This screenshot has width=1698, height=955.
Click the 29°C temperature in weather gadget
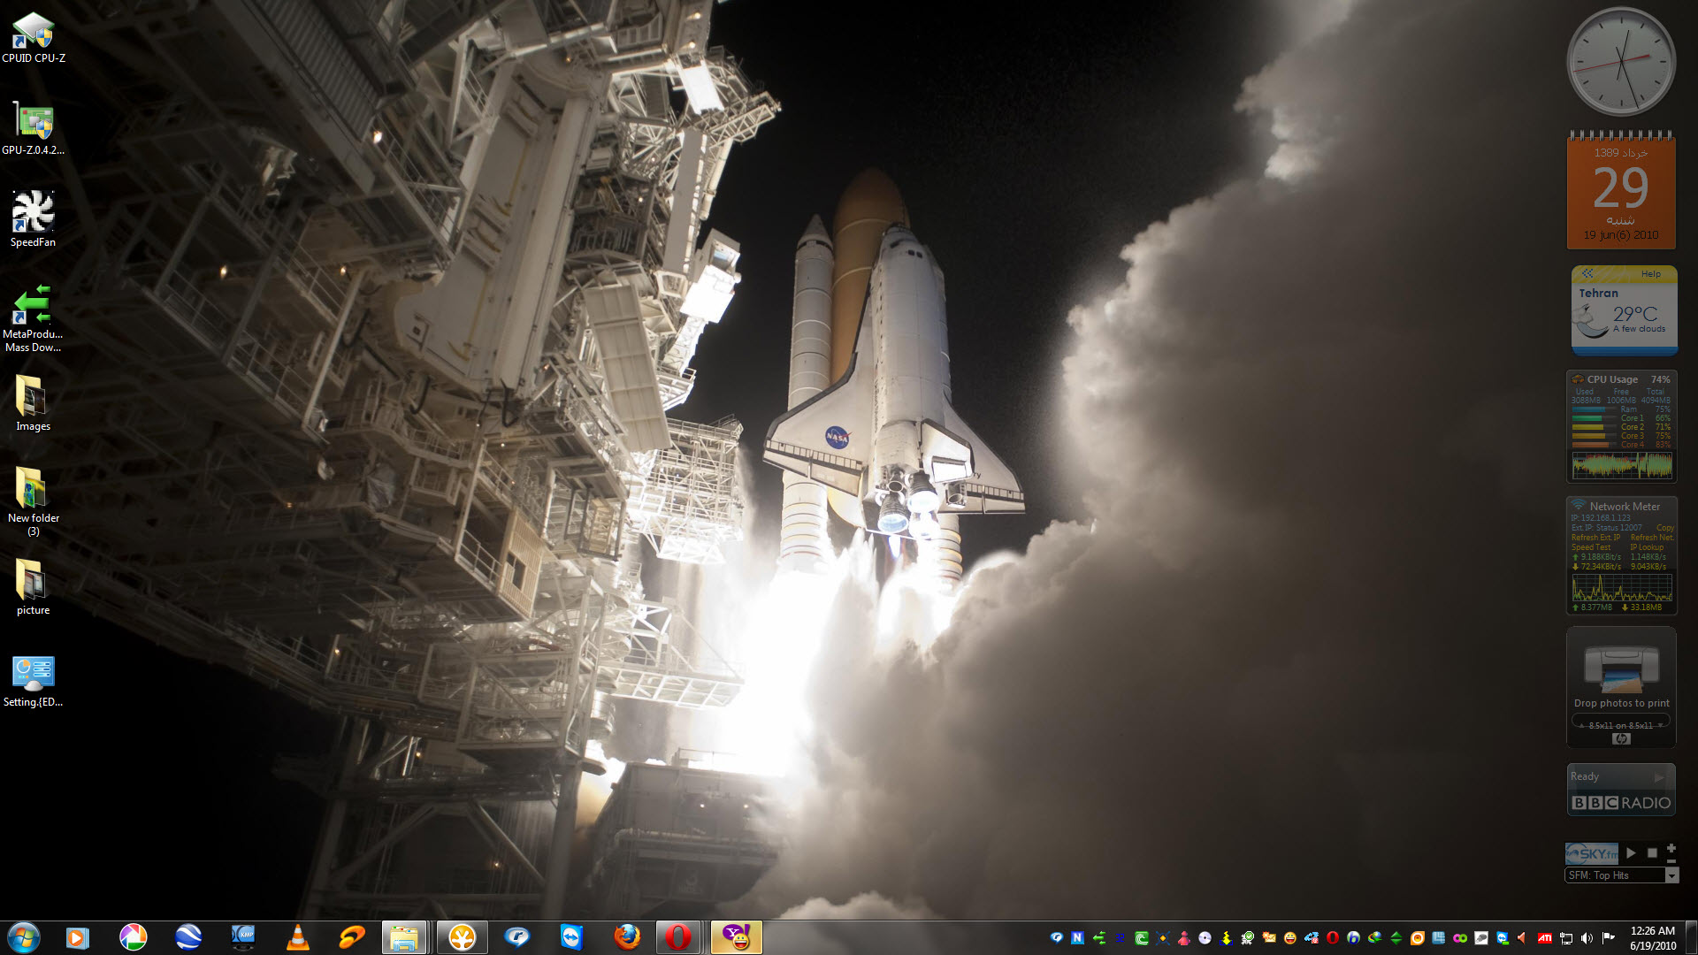tap(1635, 314)
